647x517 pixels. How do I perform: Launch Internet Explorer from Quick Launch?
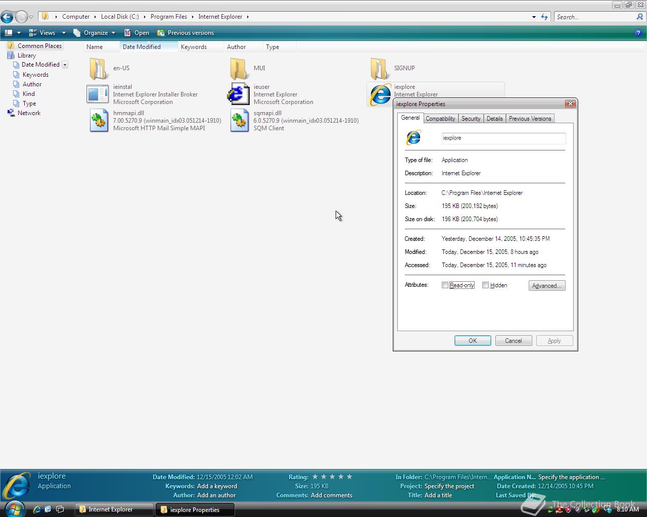click(36, 509)
